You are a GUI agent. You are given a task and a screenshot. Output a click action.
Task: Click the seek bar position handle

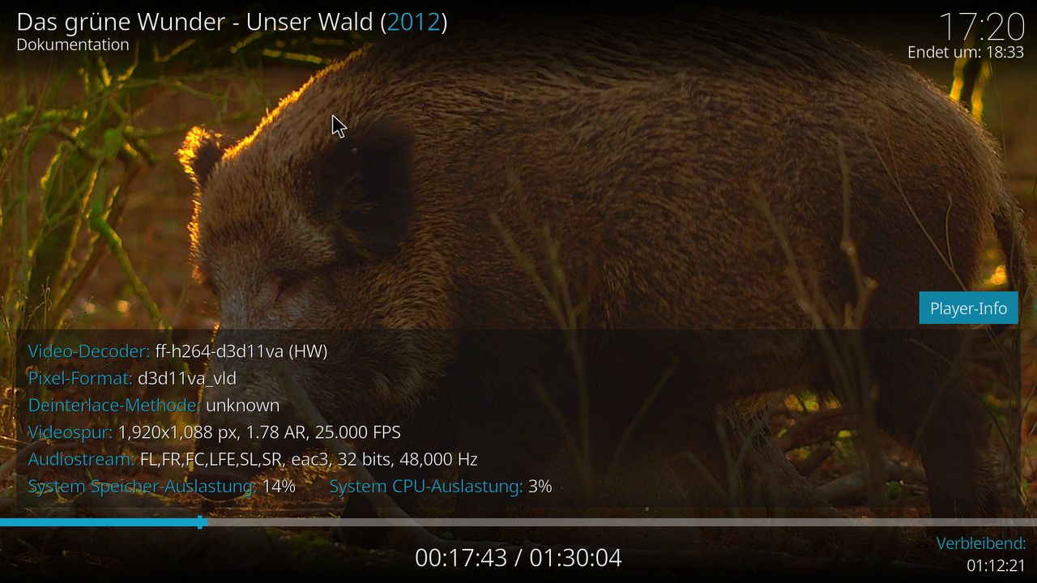tap(200, 522)
